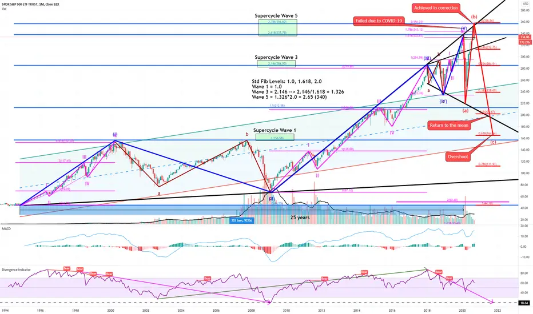
Task: Select the Overshoot callout
Action: (x=458, y=157)
